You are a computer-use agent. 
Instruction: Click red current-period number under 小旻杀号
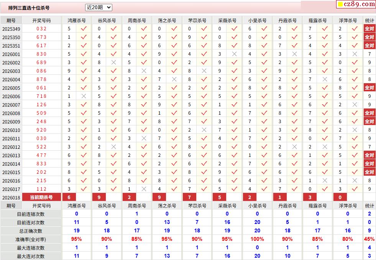point(250,197)
